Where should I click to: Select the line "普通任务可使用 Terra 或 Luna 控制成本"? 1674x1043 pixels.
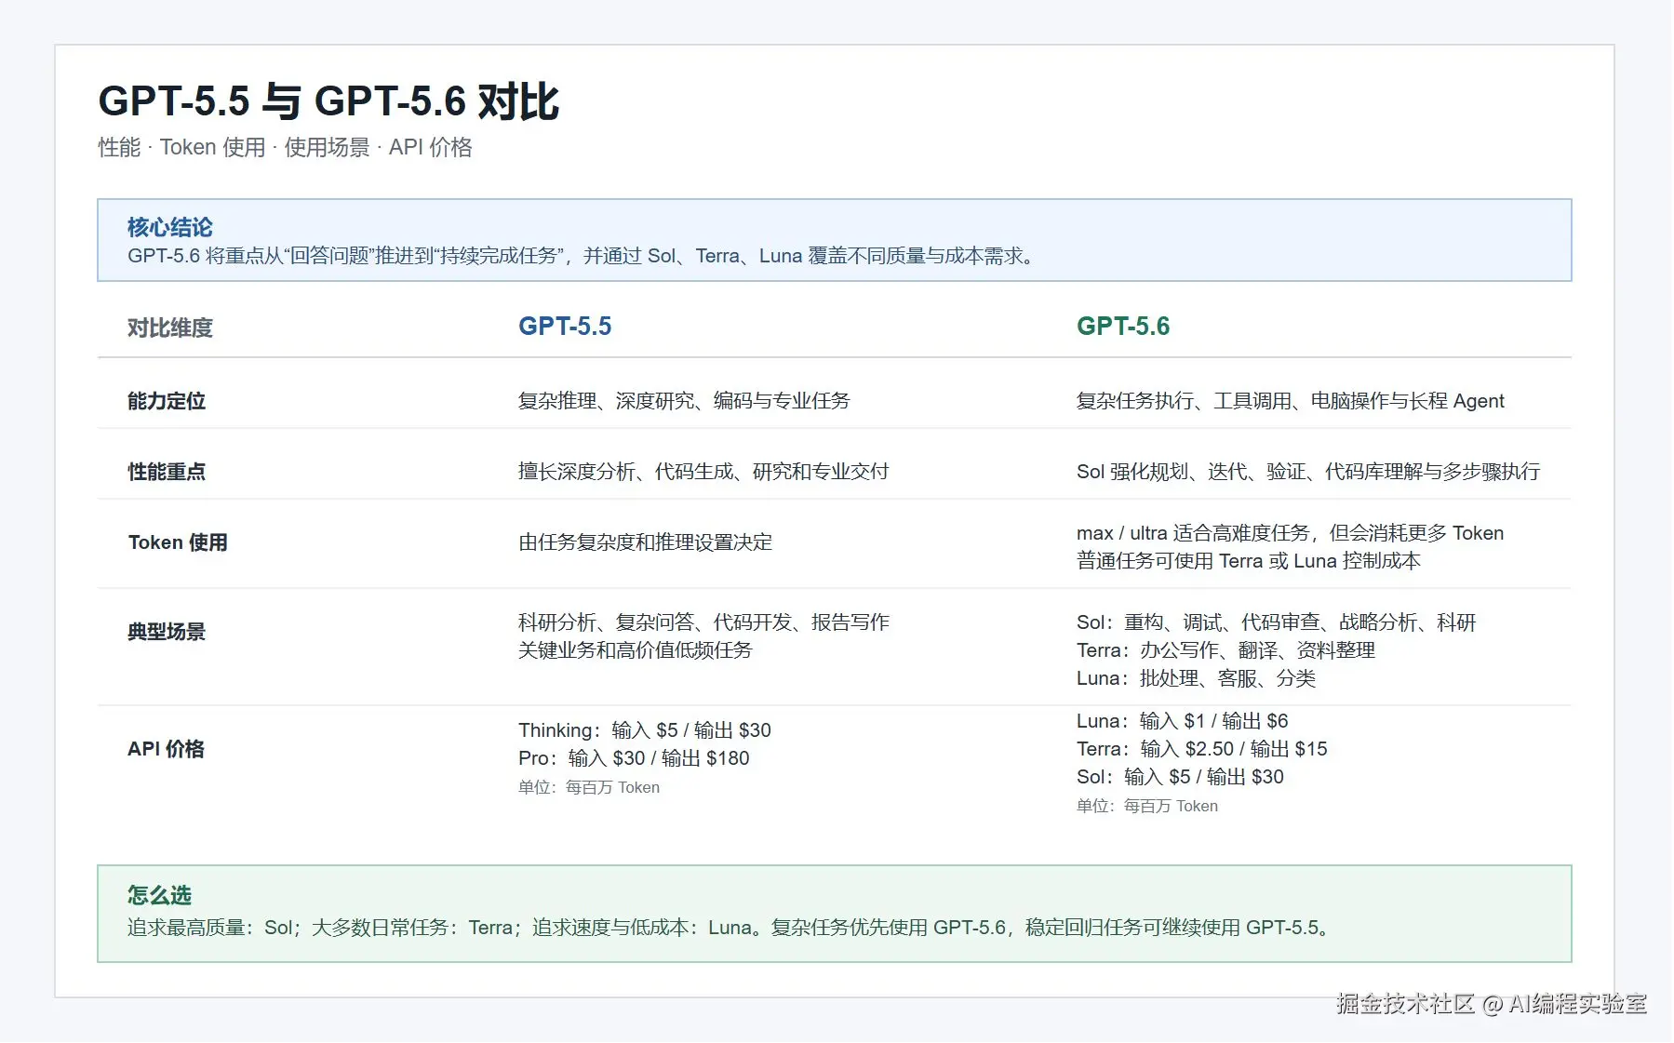(x=1249, y=561)
